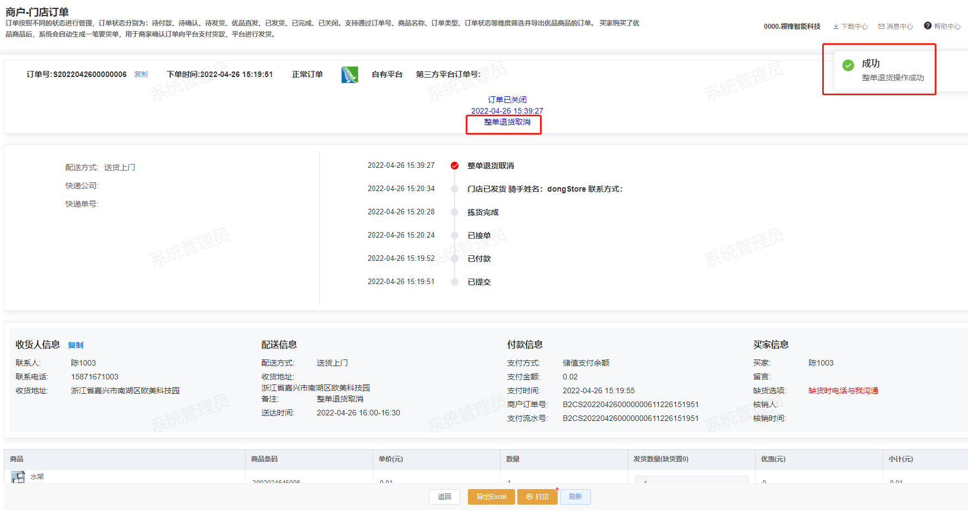Click the green success checkmark icon
The height and width of the screenshot is (514, 968).
click(x=848, y=65)
